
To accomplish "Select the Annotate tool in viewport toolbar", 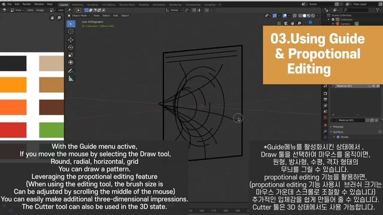I will (x=71, y=71).
